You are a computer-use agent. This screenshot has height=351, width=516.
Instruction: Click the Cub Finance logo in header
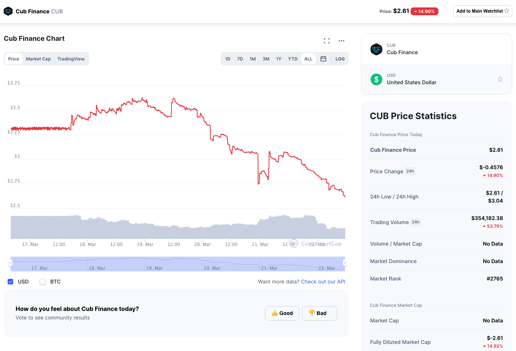(x=8, y=11)
